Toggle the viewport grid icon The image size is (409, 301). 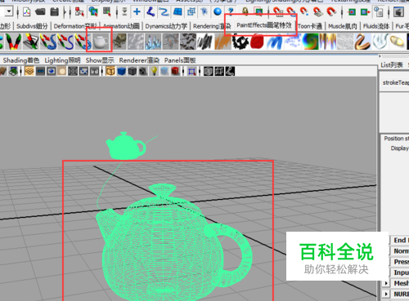(x=29, y=71)
